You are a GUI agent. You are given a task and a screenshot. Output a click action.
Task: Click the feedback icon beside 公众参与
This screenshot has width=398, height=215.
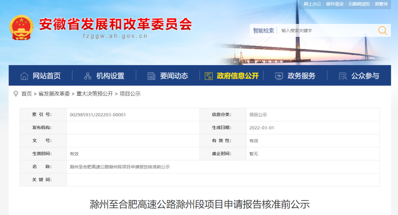point(343,76)
